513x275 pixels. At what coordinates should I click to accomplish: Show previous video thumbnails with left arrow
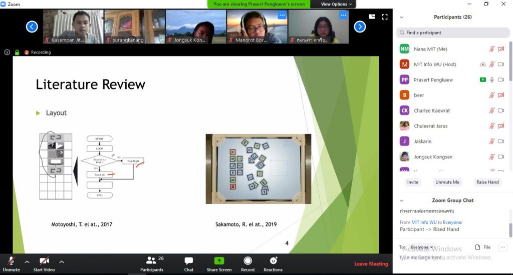tap(32, 27)
